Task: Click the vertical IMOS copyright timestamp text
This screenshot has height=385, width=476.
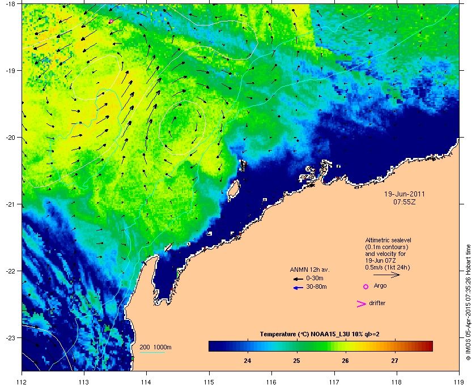Action: coord(468,303)
